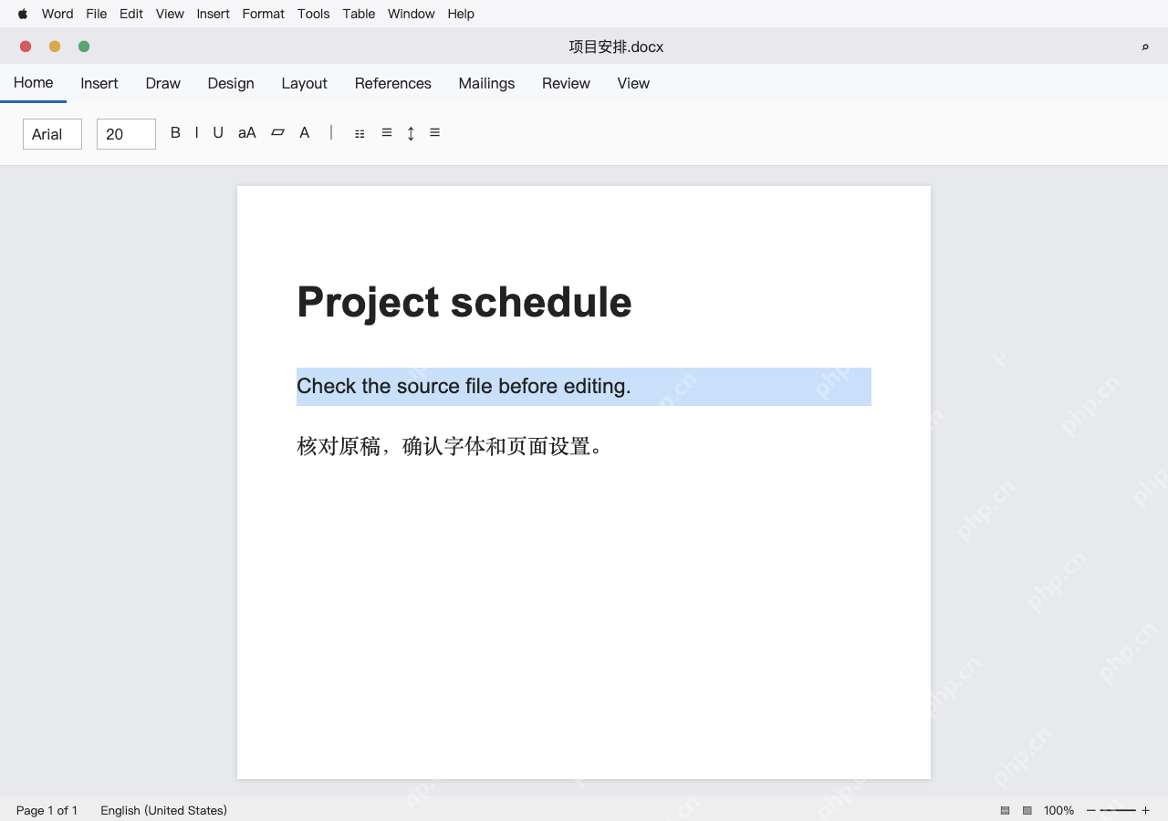Click the 100% zoom level text
Screen dimensions: 1168x821
click(x=1058, y=810)
